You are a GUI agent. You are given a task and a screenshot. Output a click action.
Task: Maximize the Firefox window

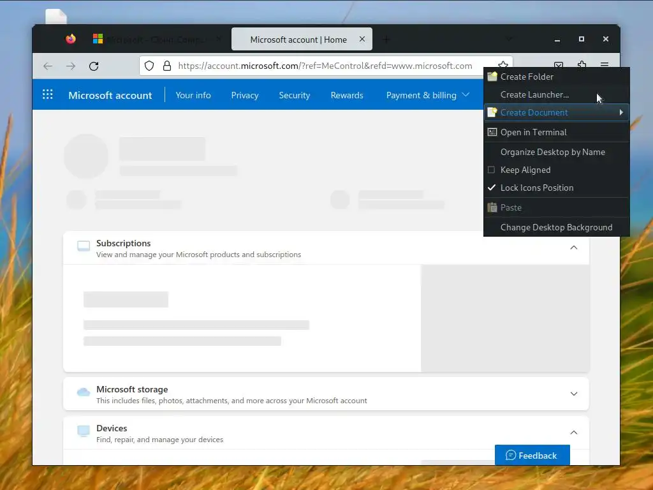582,39
